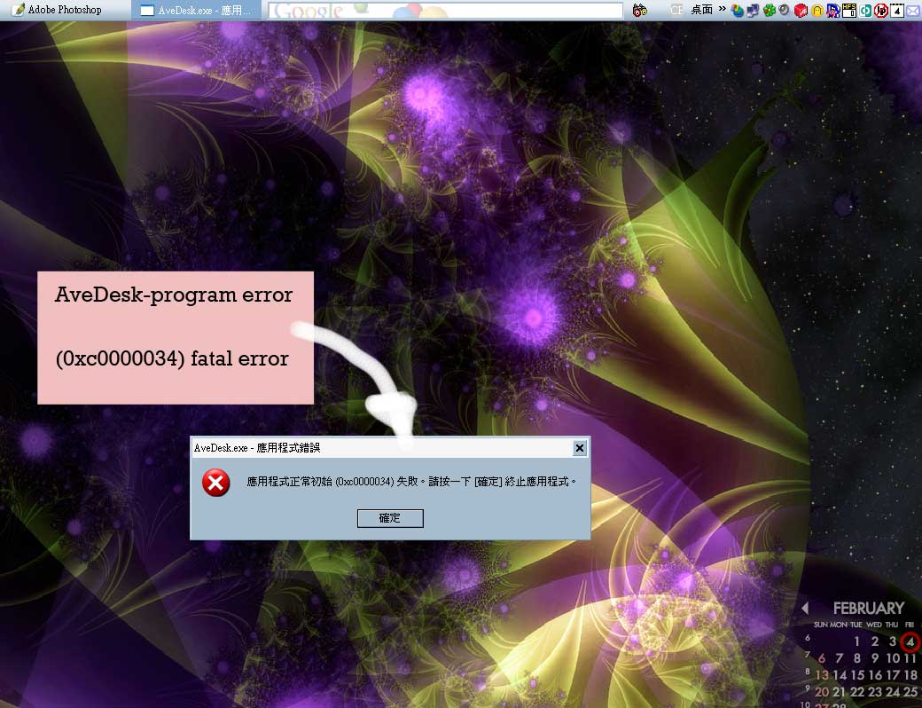Image resolution: width=922 pixels, height=708 pixels.
Task: Go to previous month on calendar widget
Action: click(x=805, y=608)
